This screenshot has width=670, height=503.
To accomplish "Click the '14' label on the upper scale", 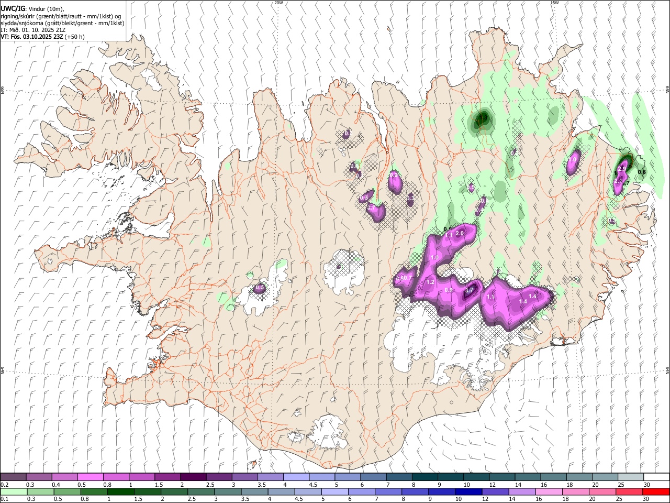I will tap(518, 485).
